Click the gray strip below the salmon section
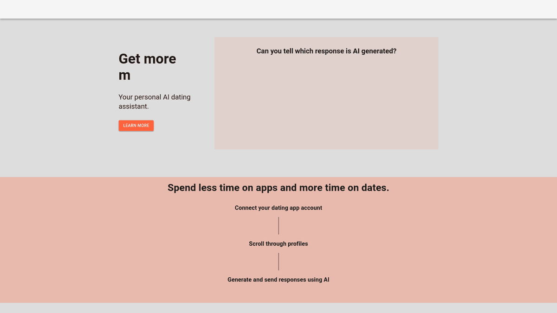Screen dimensions: 557x313 pyautogui.click(x=278, y=308)
